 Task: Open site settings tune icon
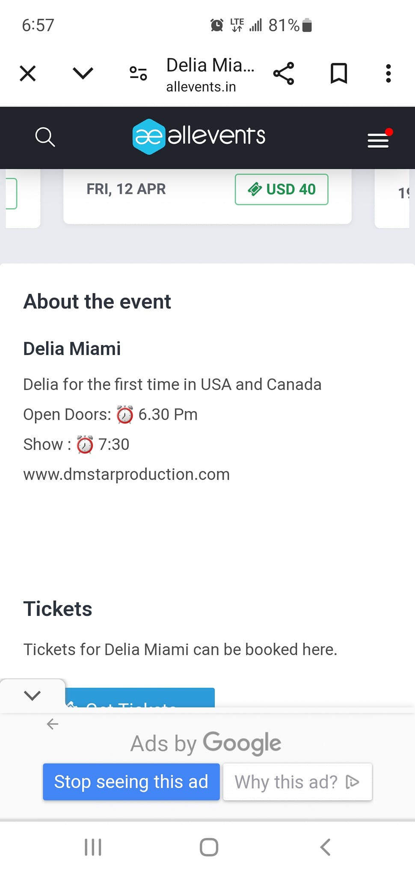[x=138, y=74]
